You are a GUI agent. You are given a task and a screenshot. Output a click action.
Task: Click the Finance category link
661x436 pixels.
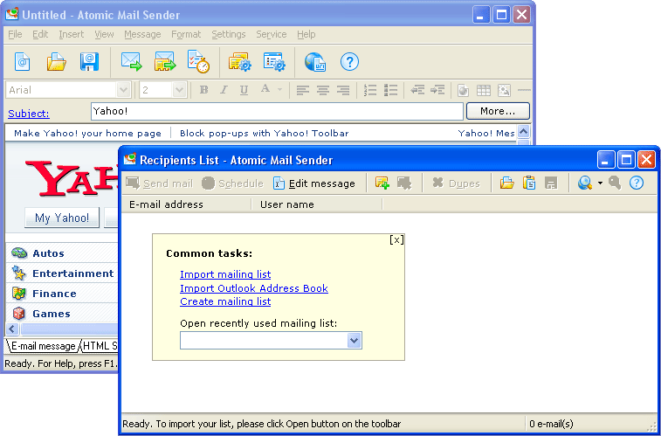click(x=54, y=294)
